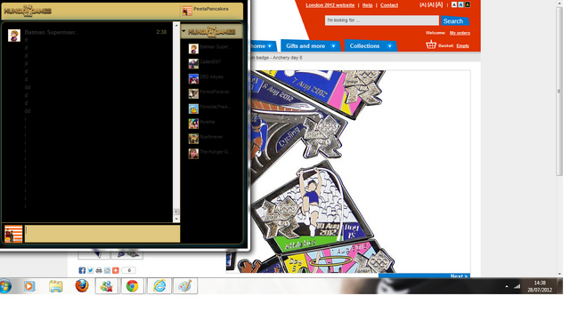Switch to Google Chrome in taskbar
570x320 pixels.
pyautogui.click(x=133, y=286)
